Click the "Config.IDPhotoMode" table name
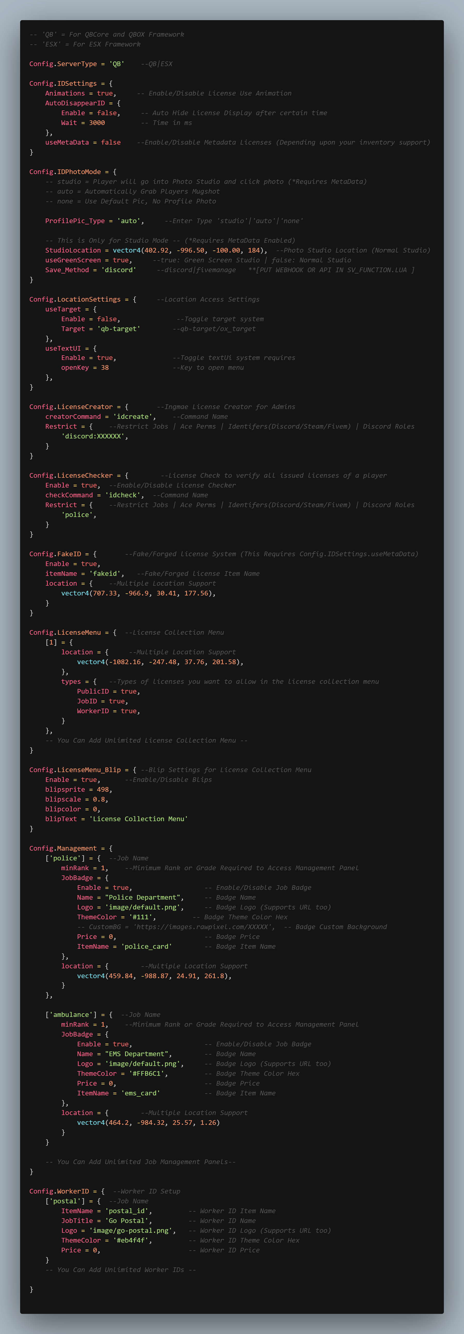 point(65,172)
